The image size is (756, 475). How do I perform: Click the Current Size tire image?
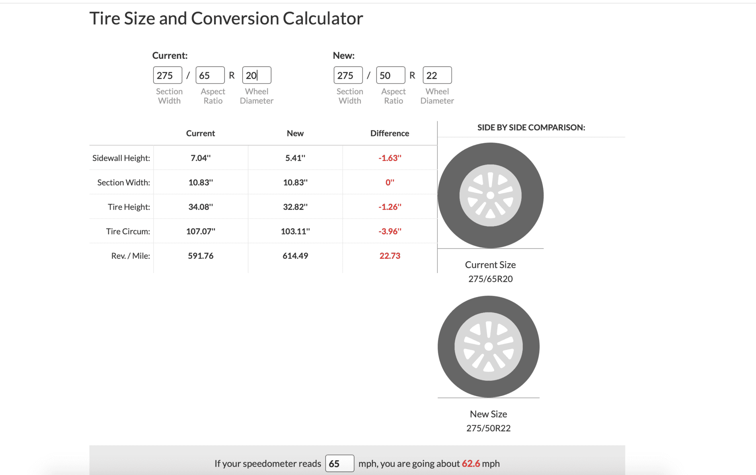[x=491, y=196]
